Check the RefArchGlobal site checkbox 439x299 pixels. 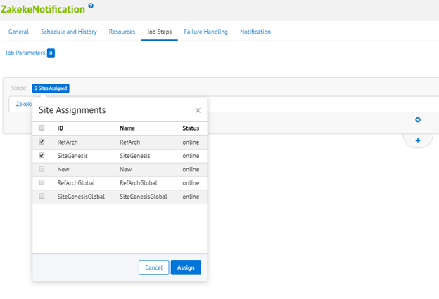[x=42, y=182]
